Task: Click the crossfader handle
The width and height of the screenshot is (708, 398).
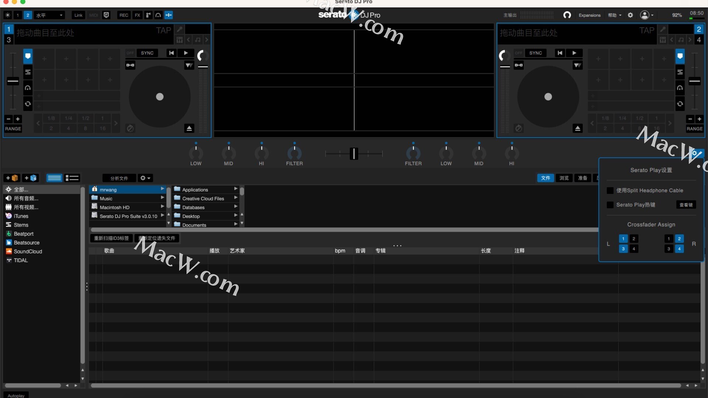Action: tap(354, 153)
